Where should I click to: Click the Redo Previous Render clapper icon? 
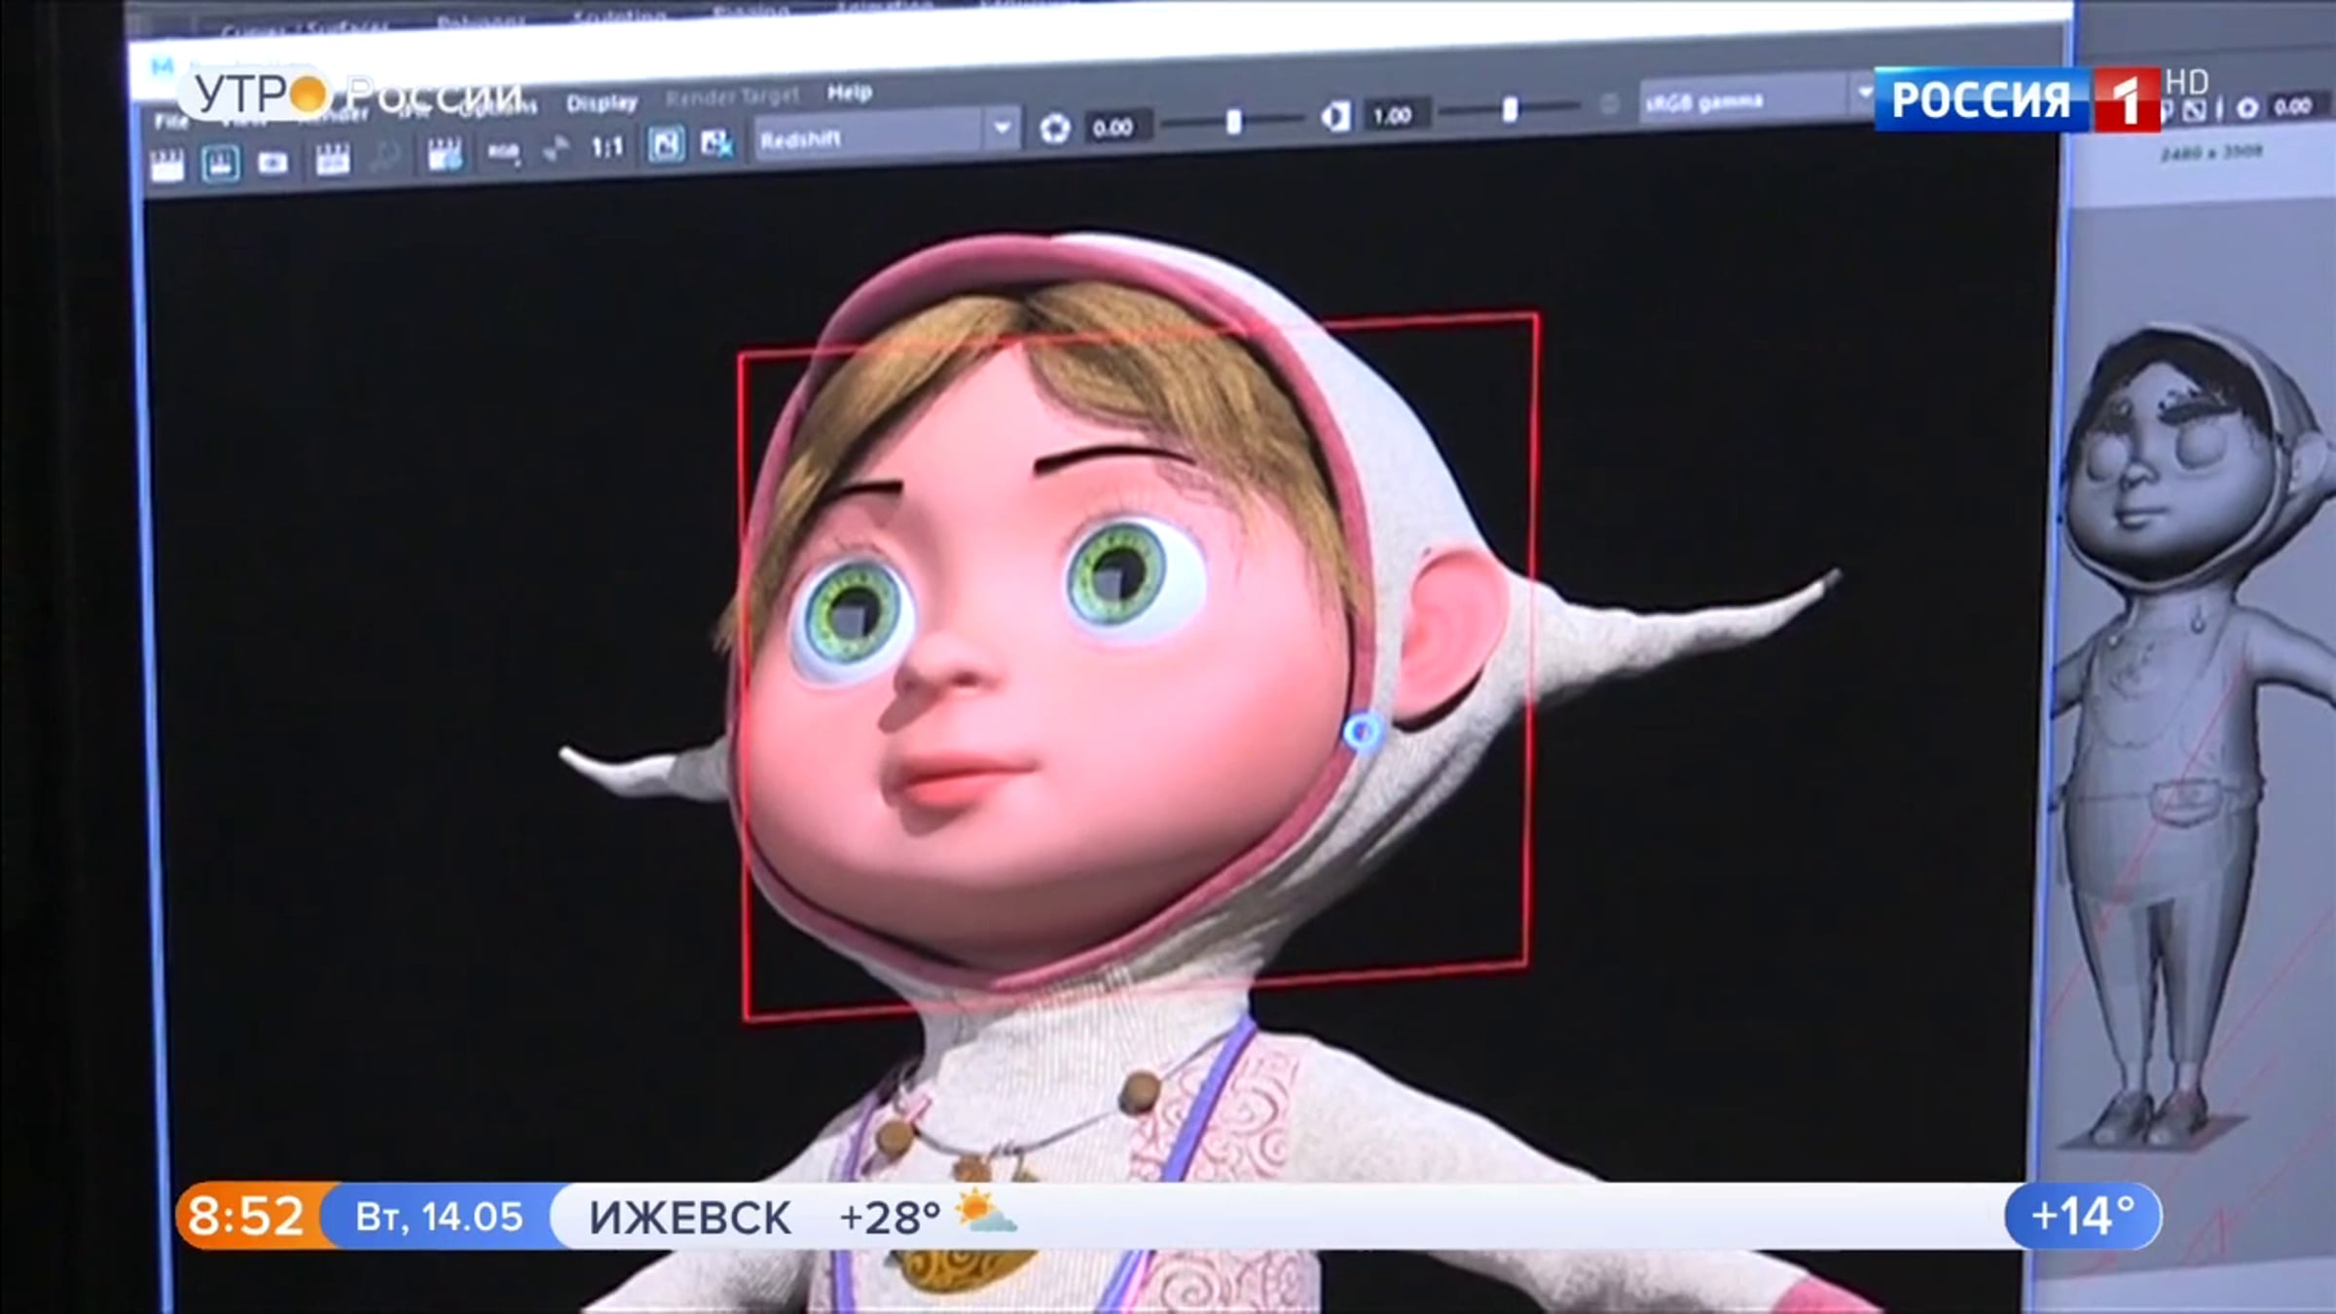(x=167, y=164)
